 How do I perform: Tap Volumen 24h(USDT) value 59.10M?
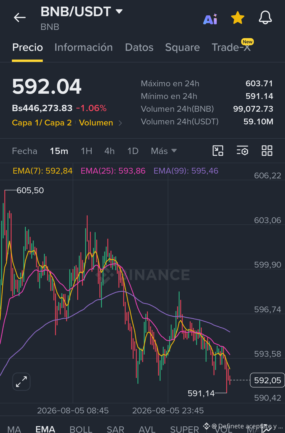pyautogui.click(x=258, y=122)
